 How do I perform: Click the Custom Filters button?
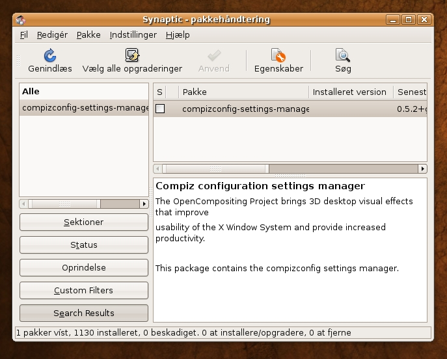(x=84, y=291)
